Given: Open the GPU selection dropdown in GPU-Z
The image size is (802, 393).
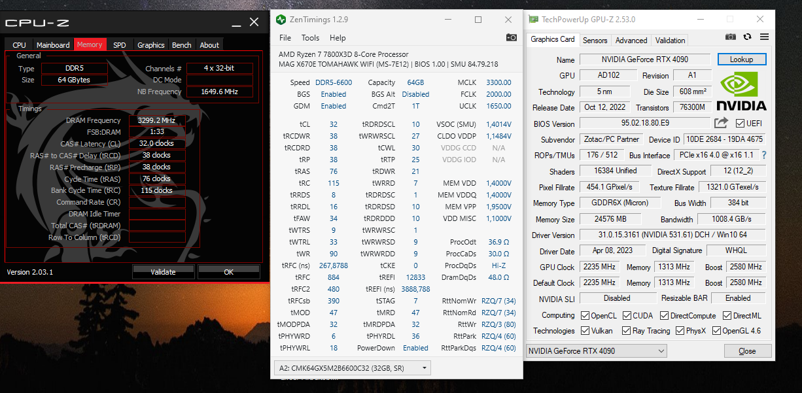Looking at the screenshot, I should pos(597,351).
